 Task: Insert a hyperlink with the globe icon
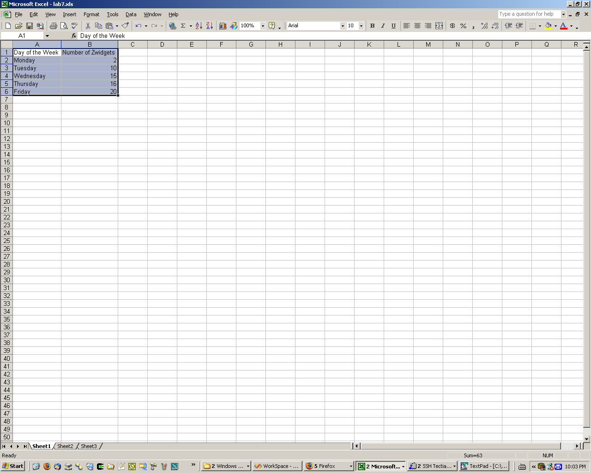click(173, 26)
